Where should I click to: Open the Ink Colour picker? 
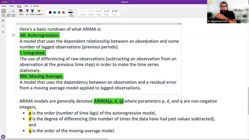70,13
